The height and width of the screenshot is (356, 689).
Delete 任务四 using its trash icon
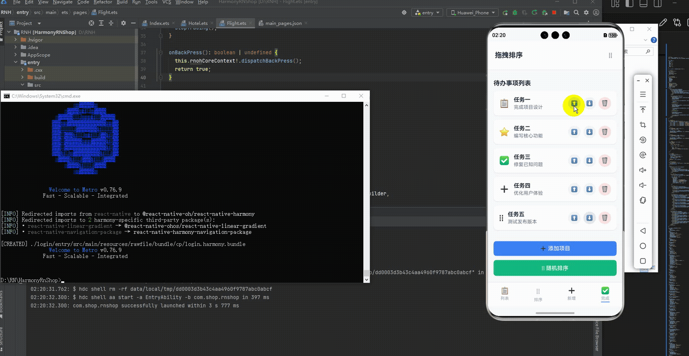[x=604, y=189]
